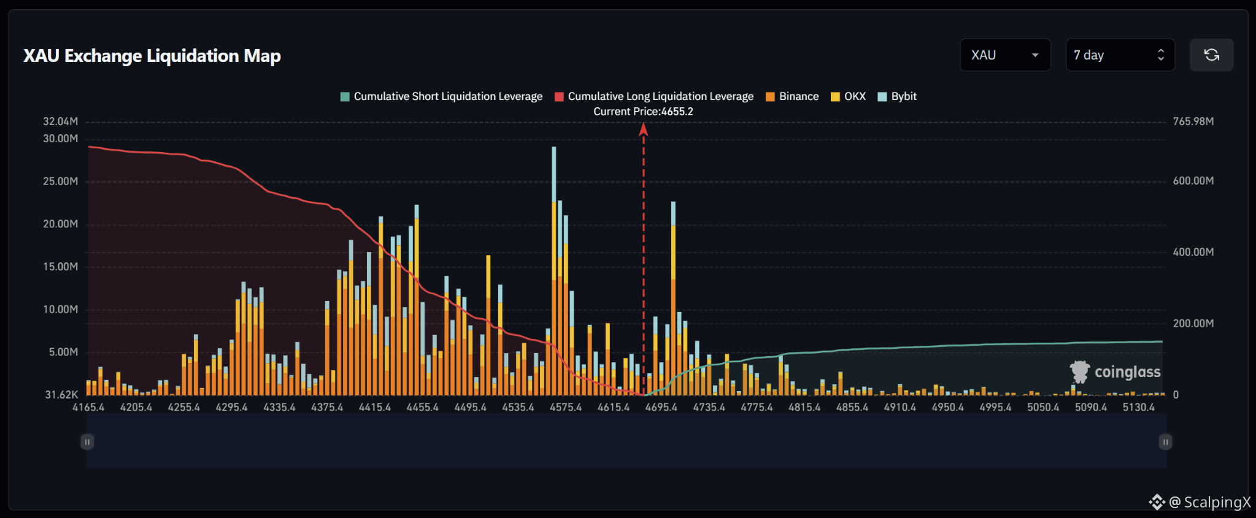Open the XAU symbol dropdown
This screenshot has width=1256, height=518.
pyautogui.click(x=1005, y=55)
